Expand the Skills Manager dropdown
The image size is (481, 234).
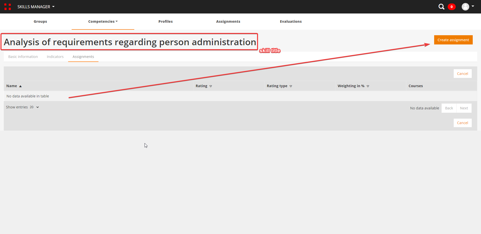point(36,7)
